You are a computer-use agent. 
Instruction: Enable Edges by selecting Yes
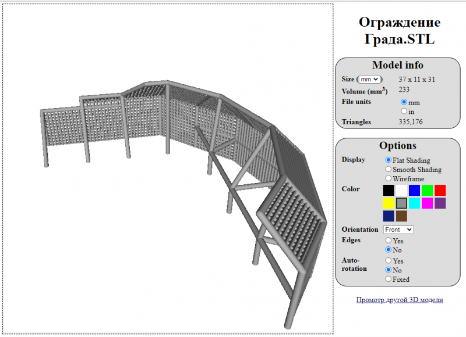[389, 240]
